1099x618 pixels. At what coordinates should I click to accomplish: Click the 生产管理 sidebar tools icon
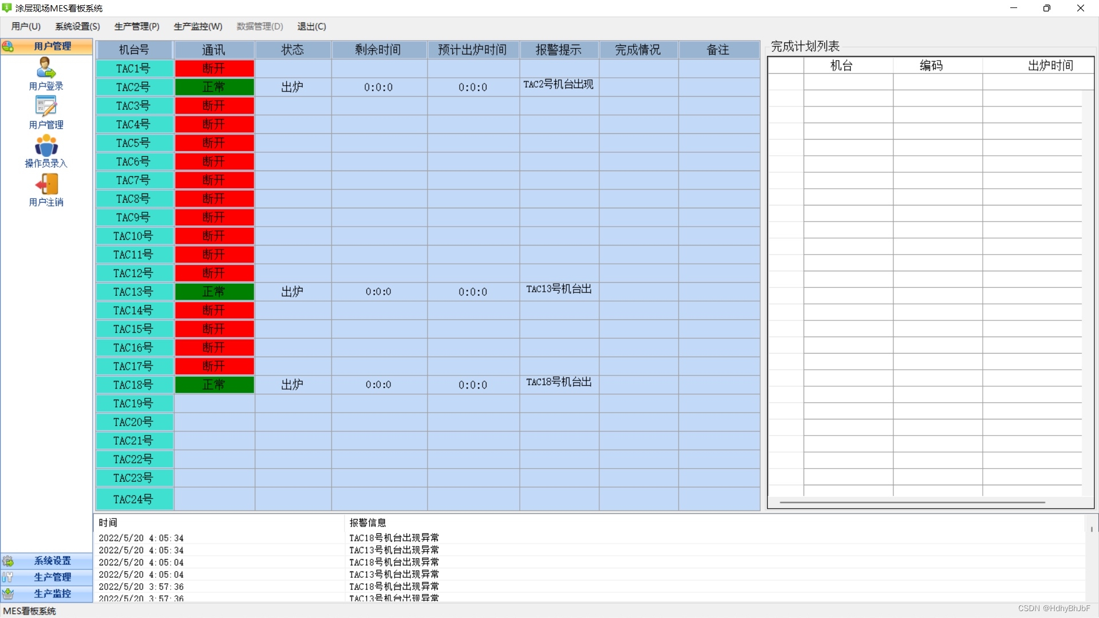tap(8, 577)
